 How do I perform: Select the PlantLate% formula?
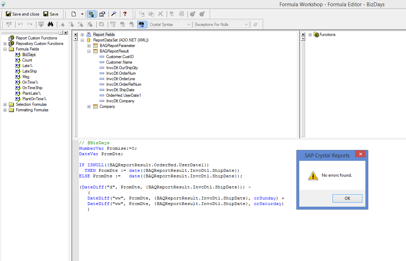[x=32, y=93]
